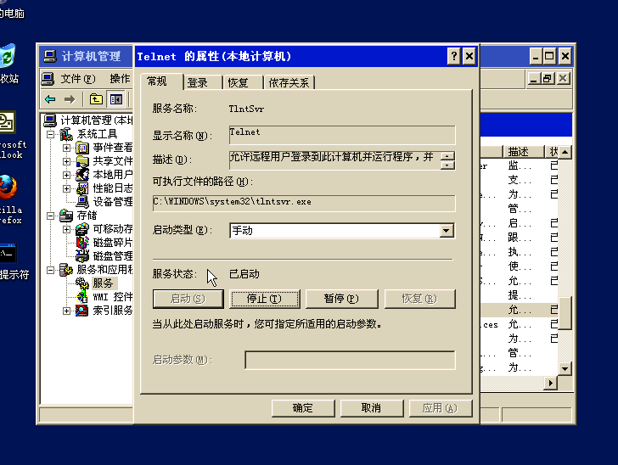Expand the 事件查看 tree node
Screen dimensions: 618x465
tap(66, 148)
